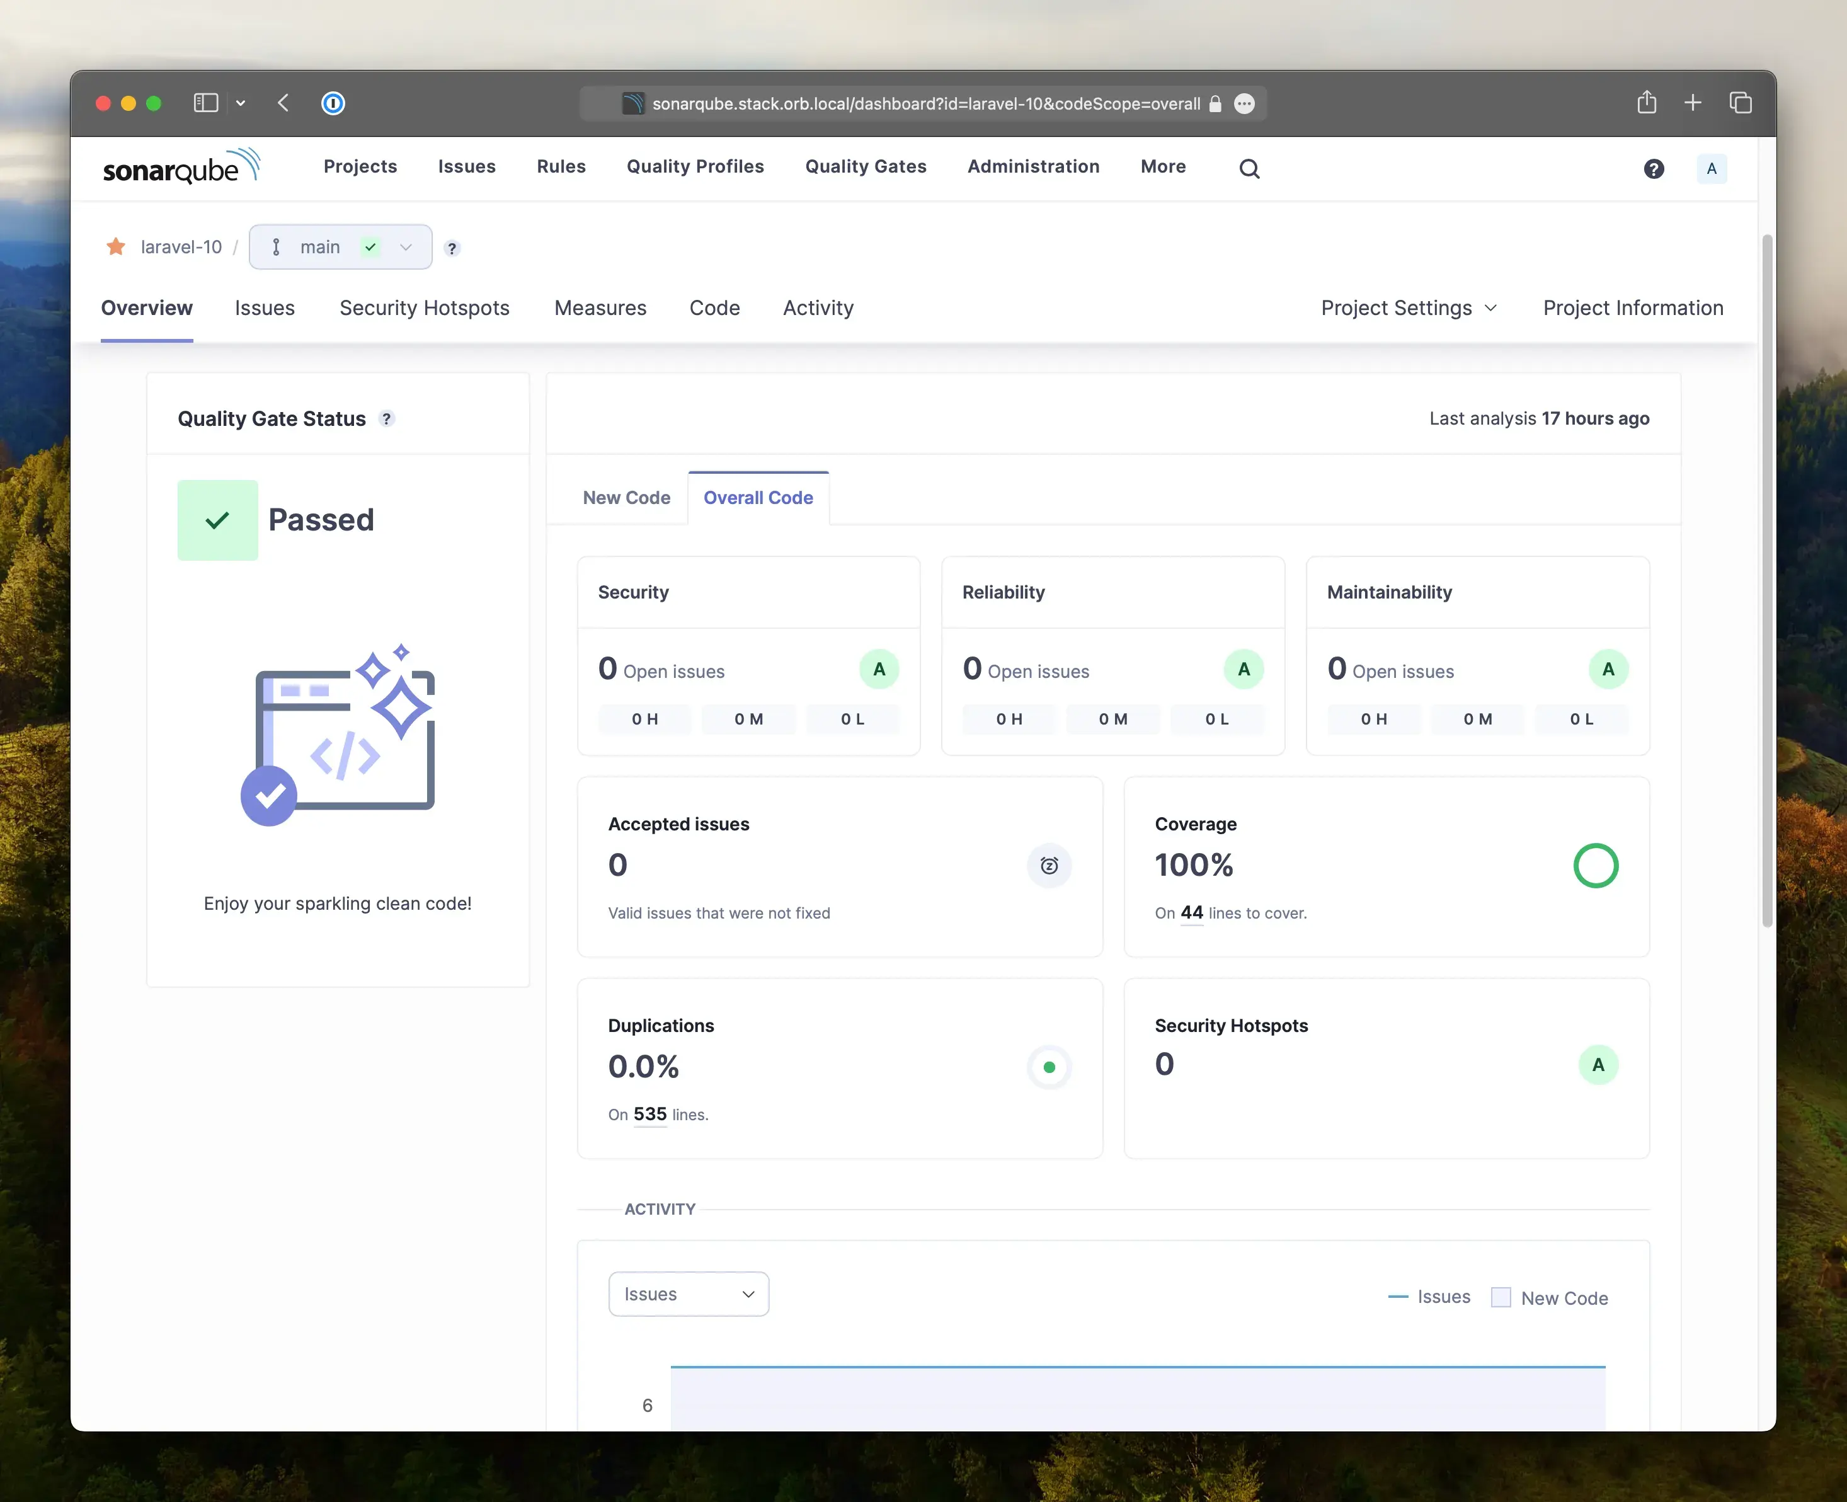Open the Project Settings dropdown
Screen dimensions: 1847x1502
point(1409,307)
